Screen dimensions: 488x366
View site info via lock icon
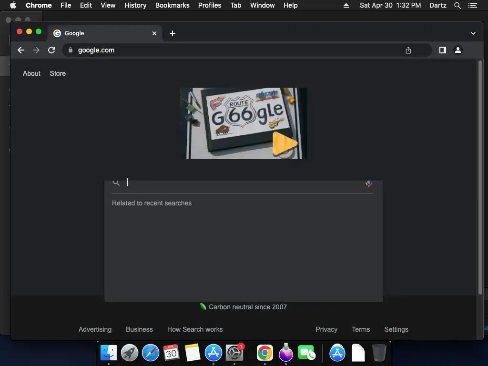pyautogui.click(x=71, y=50)
